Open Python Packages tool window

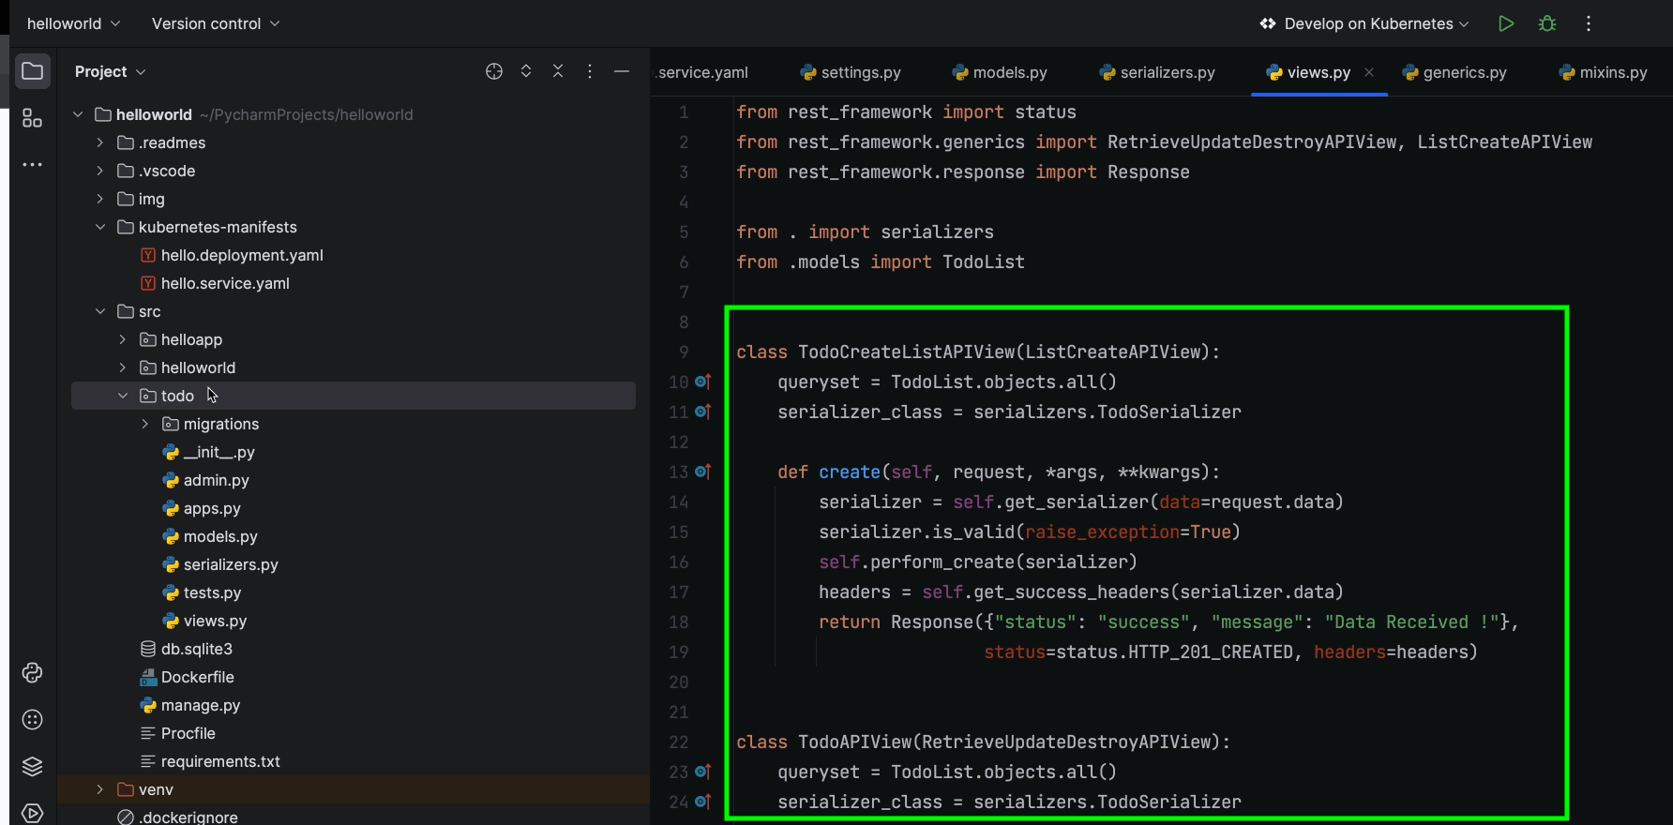pos(32,720)
